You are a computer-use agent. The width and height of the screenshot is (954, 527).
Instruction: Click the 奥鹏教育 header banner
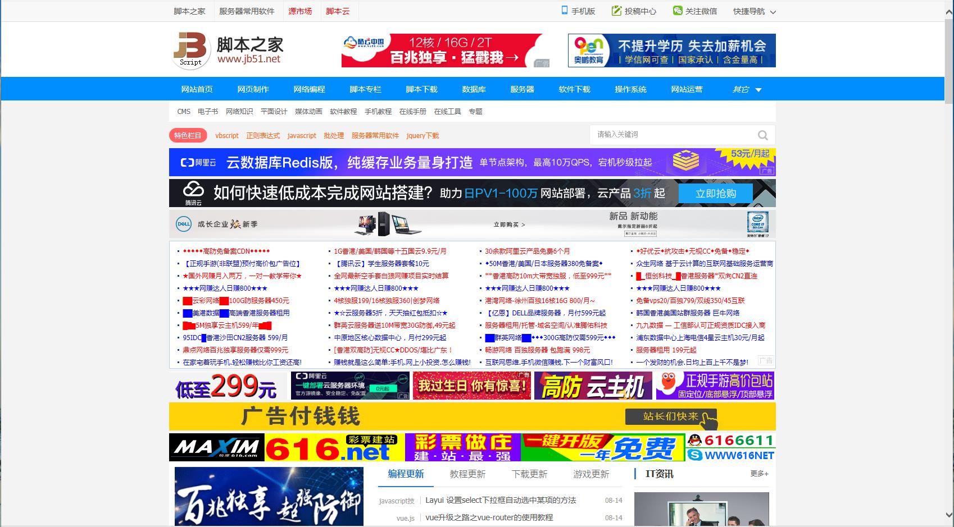(x=672, y=51)
